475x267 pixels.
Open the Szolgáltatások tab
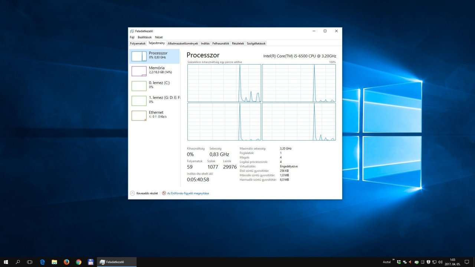pos(256,43)
